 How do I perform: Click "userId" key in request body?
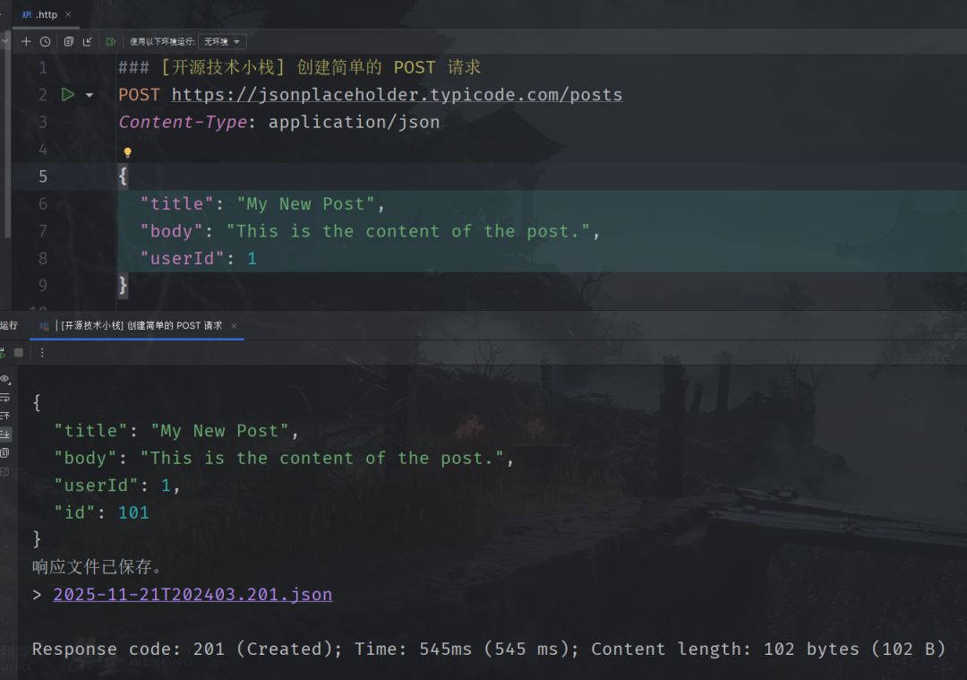click(182, 258)
